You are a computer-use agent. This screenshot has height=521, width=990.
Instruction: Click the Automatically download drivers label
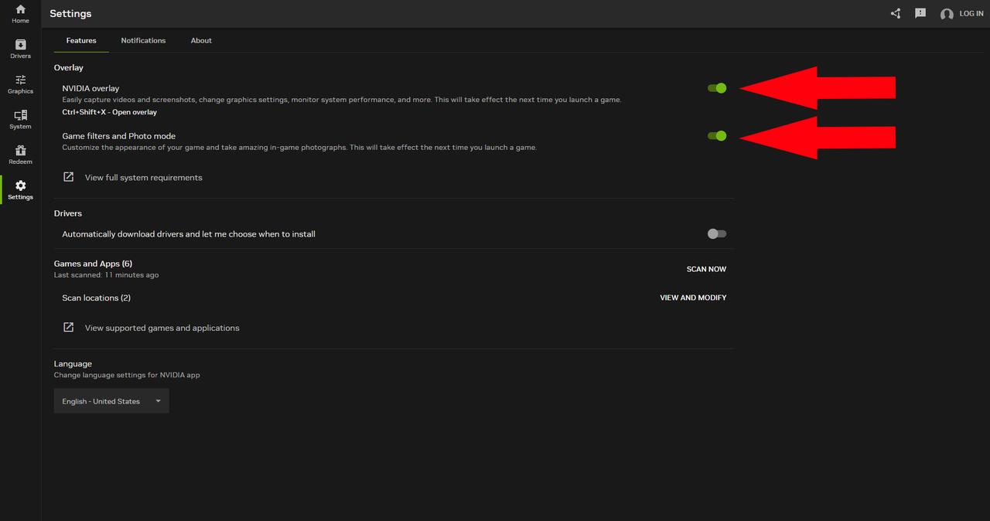tap(189, 234)
